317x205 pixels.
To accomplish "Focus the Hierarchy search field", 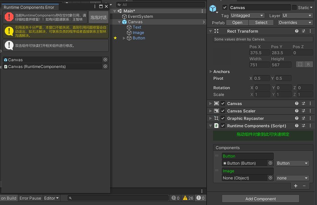I will pyautogui.click(x=161, y=5).
